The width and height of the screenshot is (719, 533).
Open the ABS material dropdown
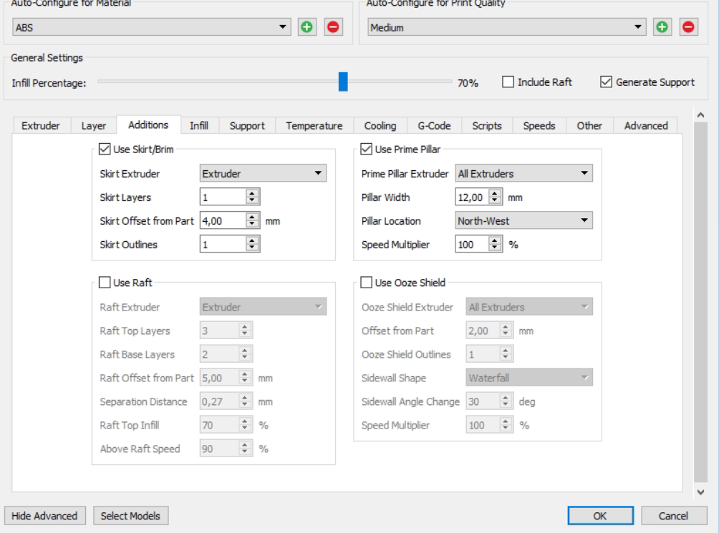(x=152, y=27)
